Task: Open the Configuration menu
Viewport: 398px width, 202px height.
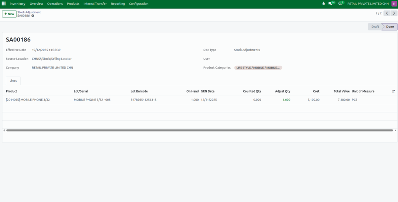Action: [x=139, y=3]
